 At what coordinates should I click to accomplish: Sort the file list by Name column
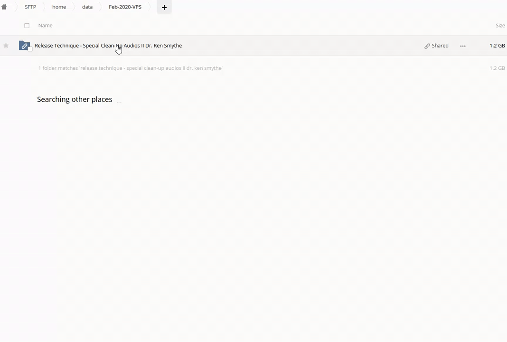pos(45,26)
